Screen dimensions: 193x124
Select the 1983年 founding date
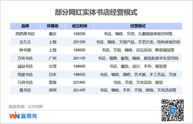click(x=79, y=75)
